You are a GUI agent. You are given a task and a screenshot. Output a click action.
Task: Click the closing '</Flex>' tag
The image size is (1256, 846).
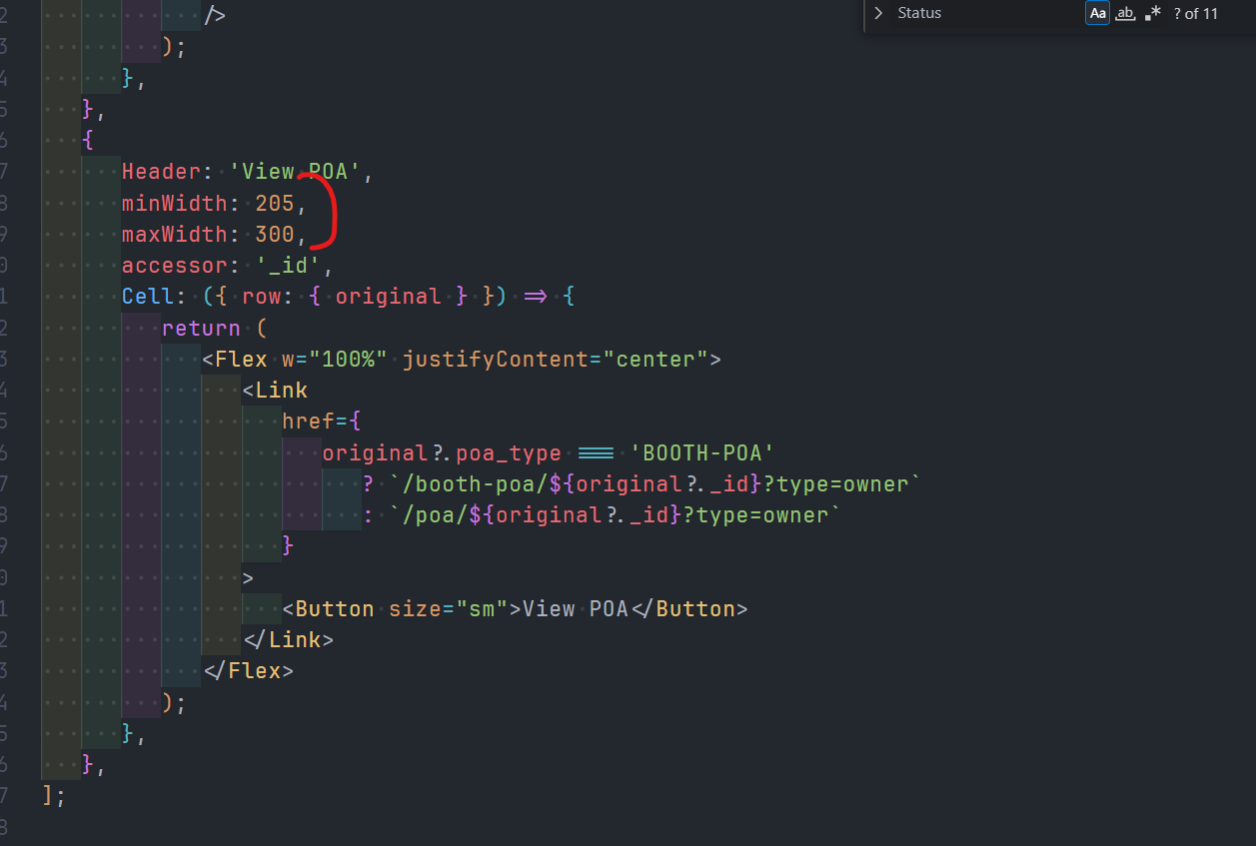click(x=248, y=671)
